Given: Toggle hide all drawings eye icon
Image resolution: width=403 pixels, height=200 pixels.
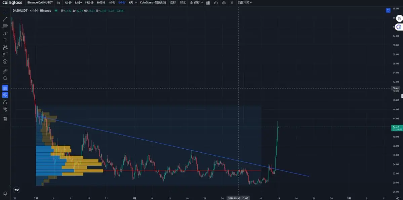Looking at the screenshot, I should 5,109.
